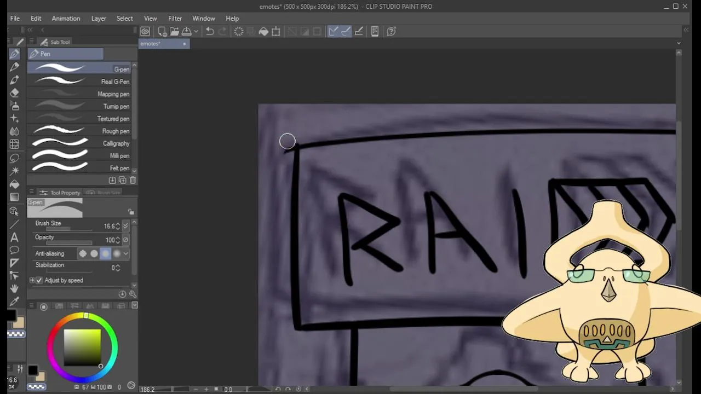701x394 pixels.
Task: Click the Fill icon in command bar
Action: click(x=263, y=32)
